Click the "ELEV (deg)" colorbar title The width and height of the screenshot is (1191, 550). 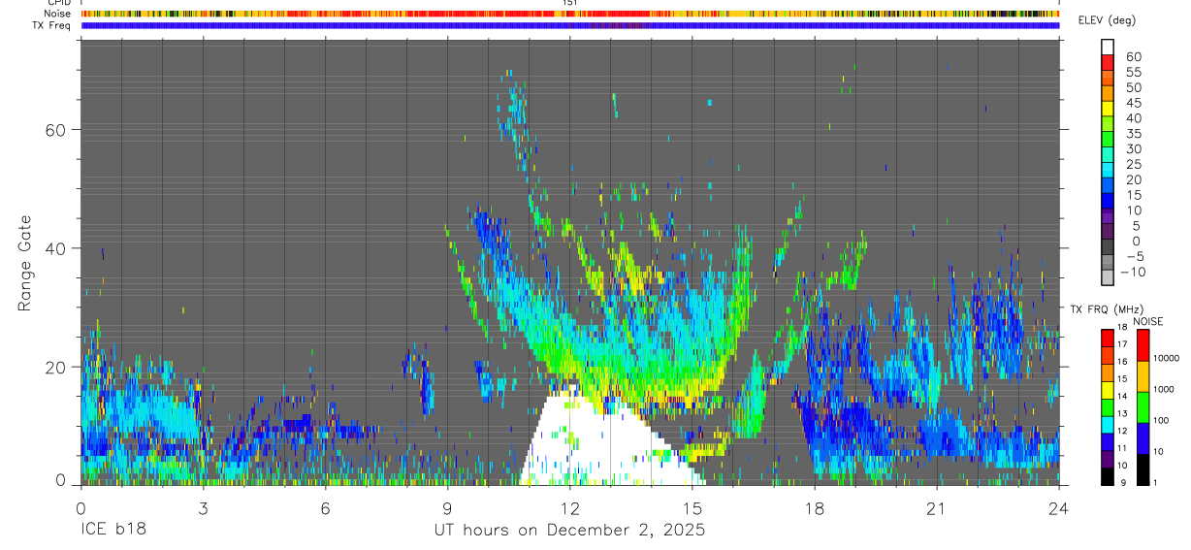pos(1109,20)
